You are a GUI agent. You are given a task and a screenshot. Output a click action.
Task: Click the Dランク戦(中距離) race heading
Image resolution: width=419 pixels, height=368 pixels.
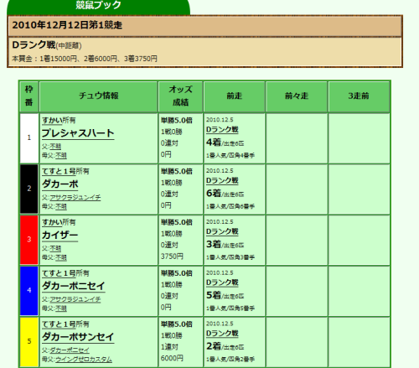(47, 45)
